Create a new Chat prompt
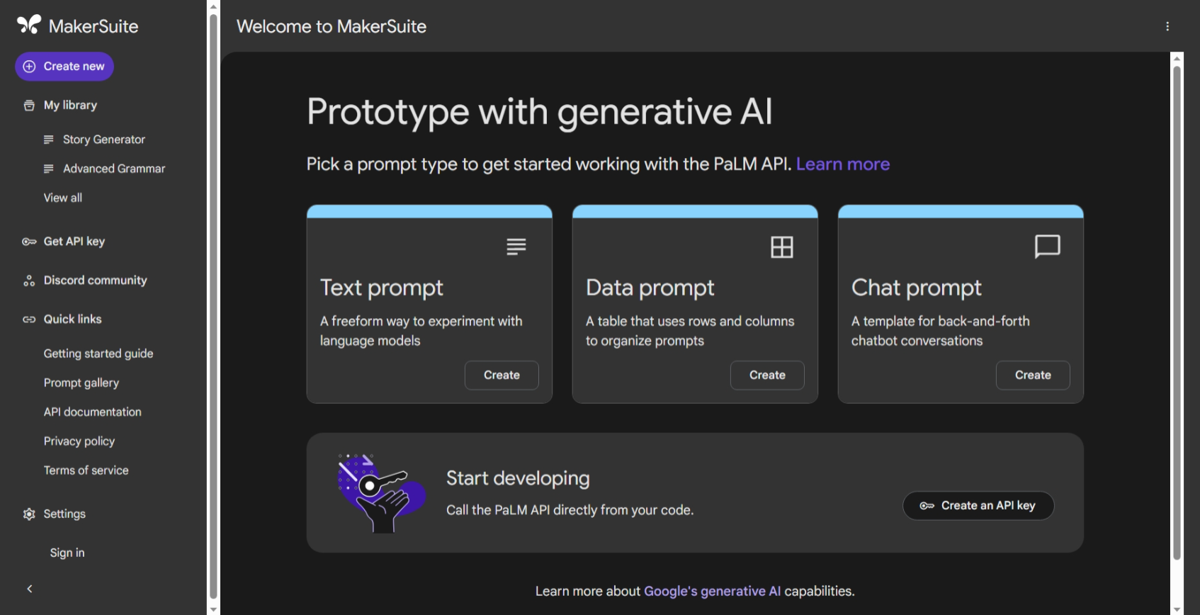 1033,376
